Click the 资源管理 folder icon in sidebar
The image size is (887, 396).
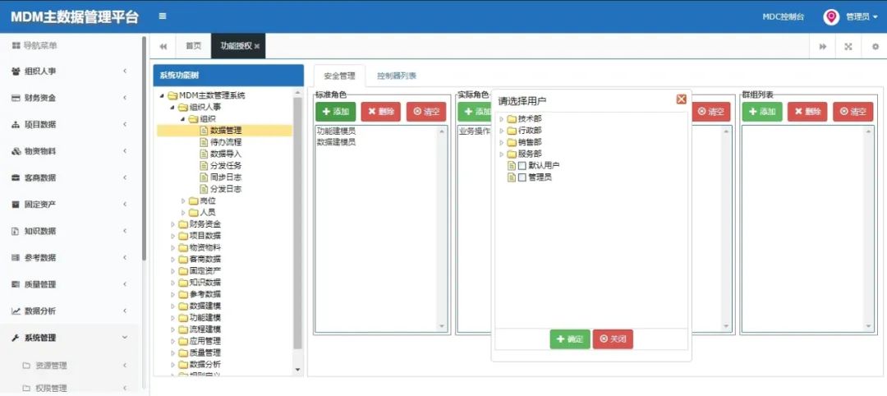26,366
